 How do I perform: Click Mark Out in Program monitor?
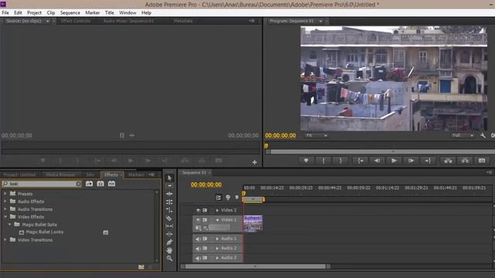coord(340,161)
